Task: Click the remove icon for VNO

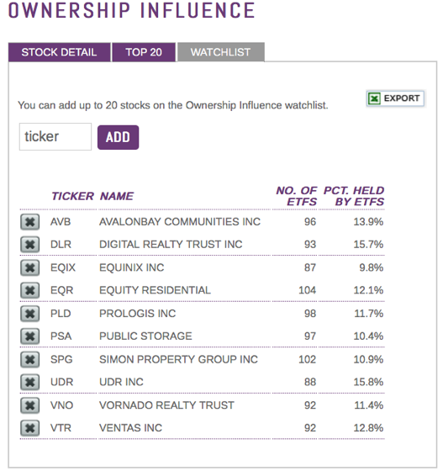Action: [29, 405]
